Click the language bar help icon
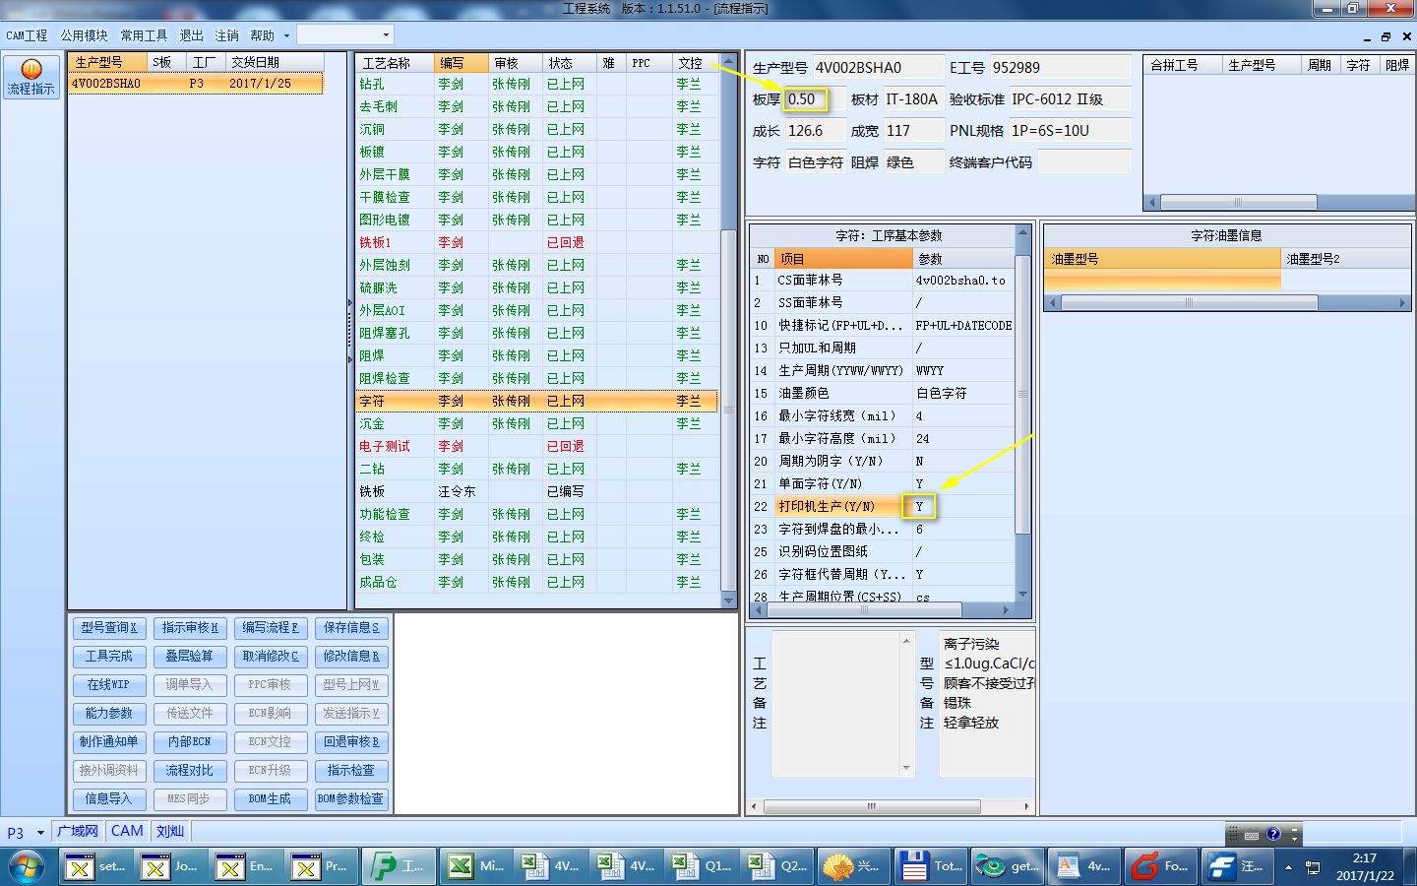Viewport: 1417px width, 886px height. (1272, 835)
